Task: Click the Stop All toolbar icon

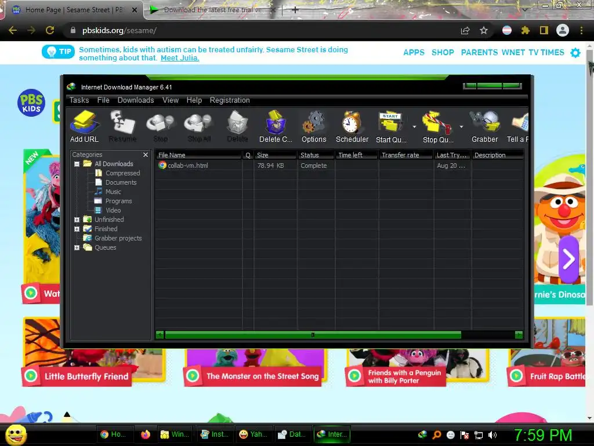Action: coord(199,127)
